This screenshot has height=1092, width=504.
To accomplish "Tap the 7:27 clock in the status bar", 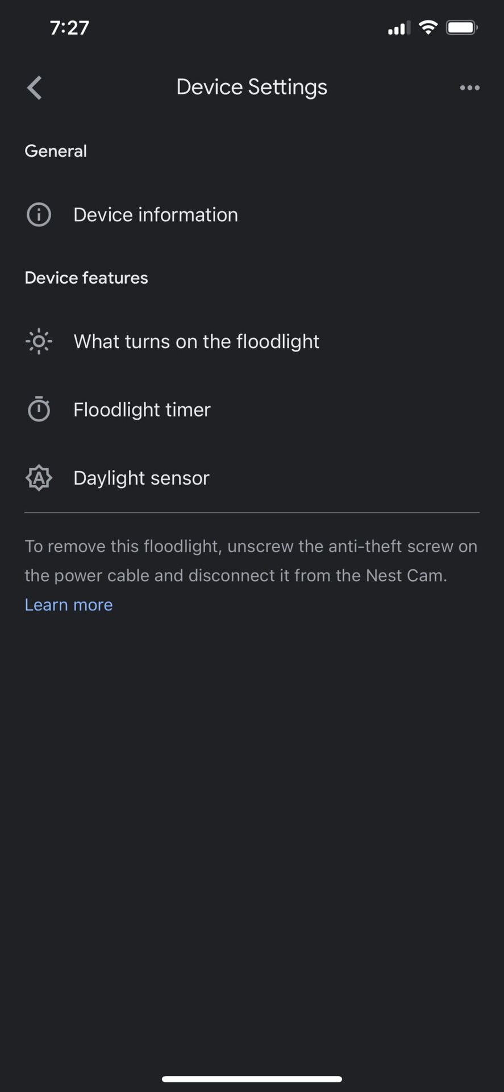I will (69, 28).
